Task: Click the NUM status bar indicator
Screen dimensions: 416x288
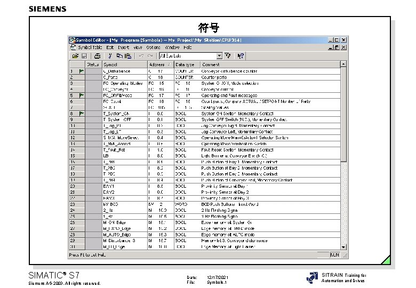Action: [334, 255]
